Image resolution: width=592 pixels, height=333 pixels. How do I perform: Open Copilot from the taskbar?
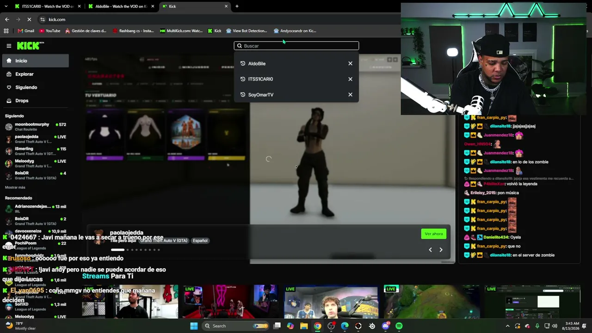[290, 326]
